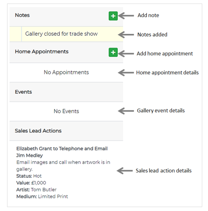Click the Medium: Limited Print line

click(42, 197)
